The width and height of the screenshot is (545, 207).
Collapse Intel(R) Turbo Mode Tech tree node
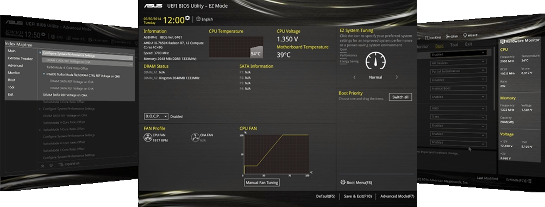pyautogui.click(x=44, y=74)
